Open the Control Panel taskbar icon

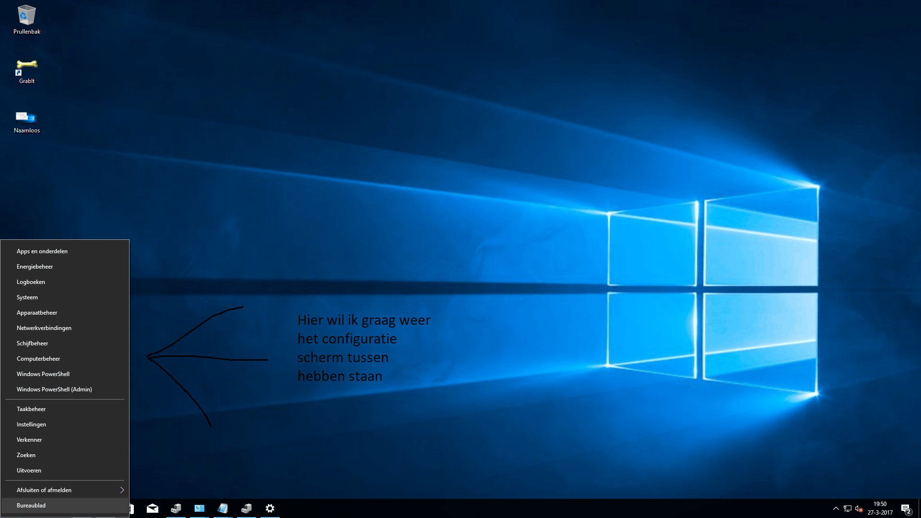(200, 508)
